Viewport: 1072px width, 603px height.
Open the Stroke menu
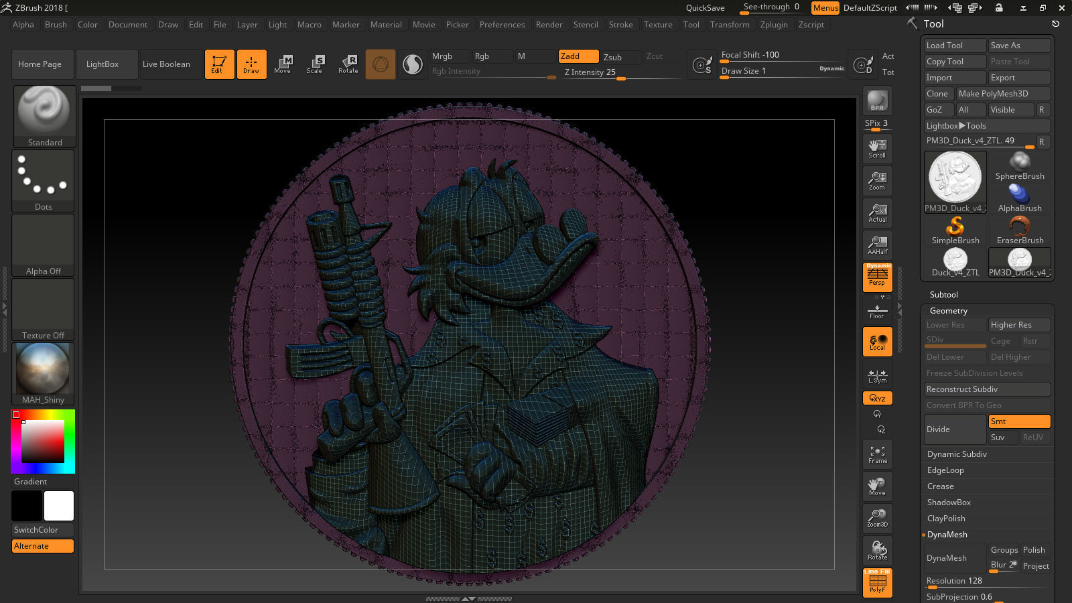coord(621,25)
